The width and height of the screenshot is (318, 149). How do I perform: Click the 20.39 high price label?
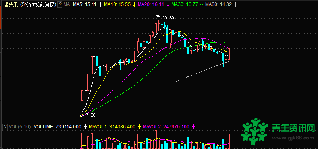point(168,18)
